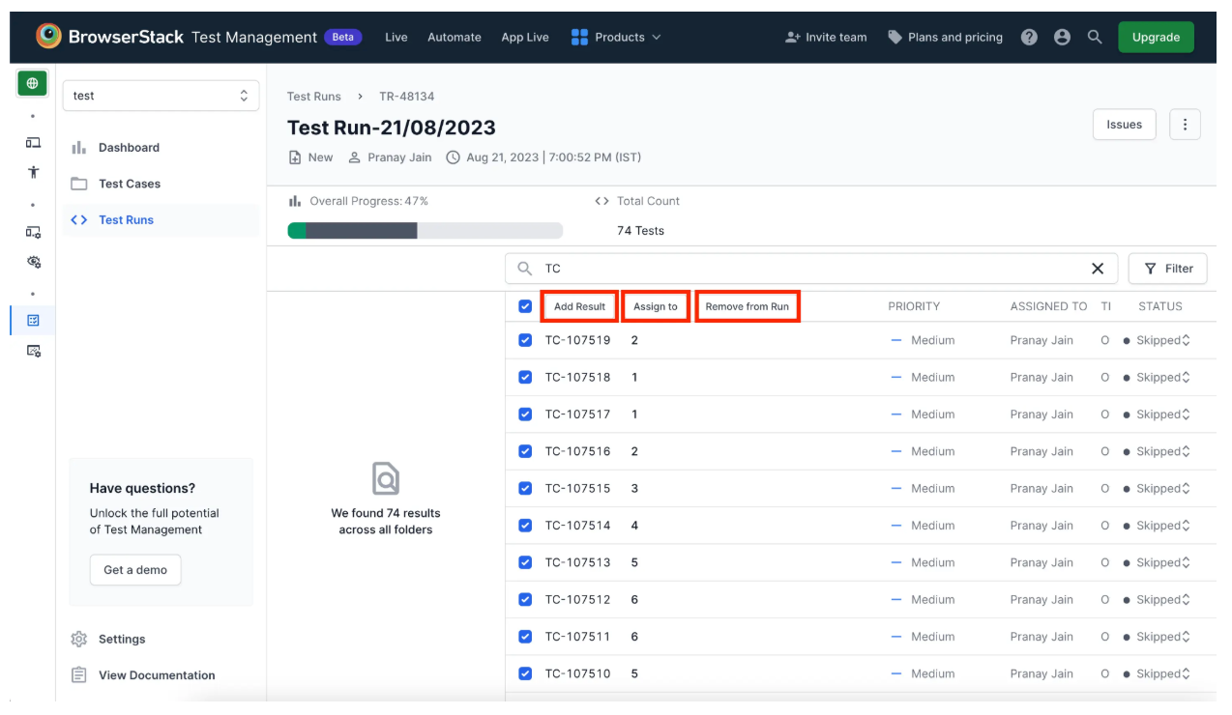Click the Test Runs breadcrumb link
The width and height of the screenshot is (1232, 715).
tap(314, 97)
